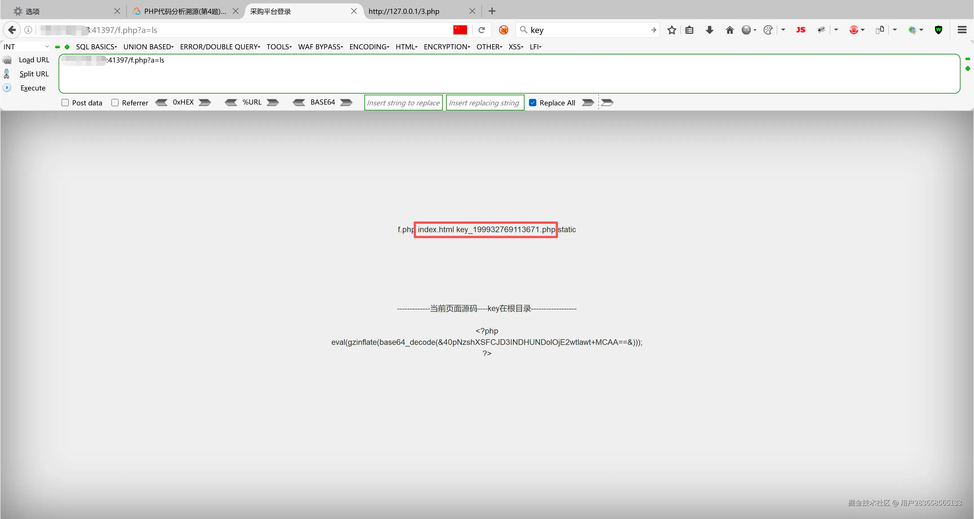Select the Execute play icon in HackBar
The image size is (974, 519).
(x=7, y=88)
